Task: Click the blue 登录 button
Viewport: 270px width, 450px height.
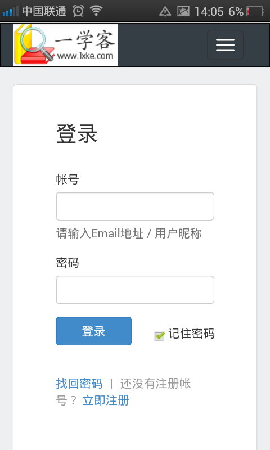Action: 93,331
